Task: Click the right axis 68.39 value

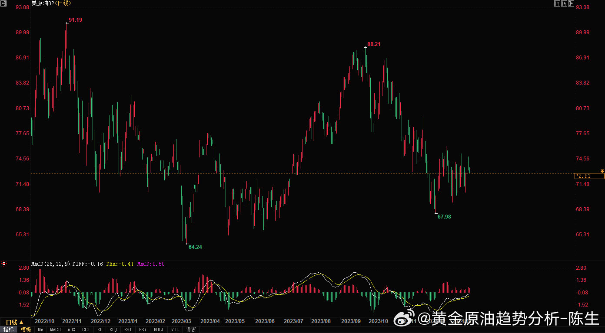Action: [x=582, y=209]
